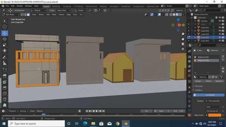
Task: Select the Poly Build tool
Action: click(5, 105)
